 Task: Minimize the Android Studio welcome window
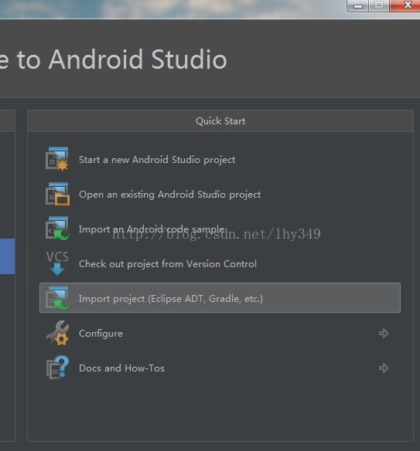click(x=358, y=5)
